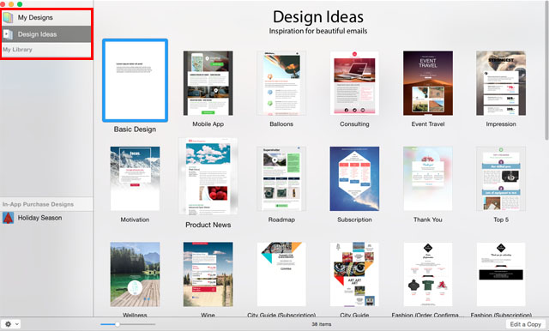Click the Holiday Season tree icon
549x331 pixels.
(x=8, y=218)
